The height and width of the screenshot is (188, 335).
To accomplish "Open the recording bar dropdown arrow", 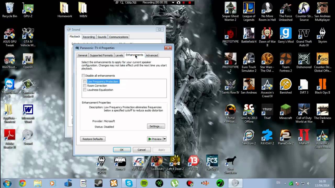I will pyautogui.click(x=173, y=2).
